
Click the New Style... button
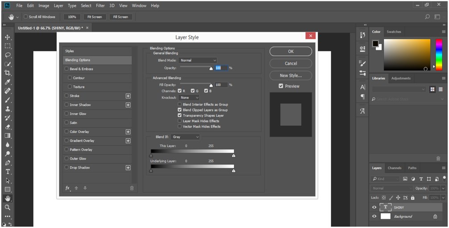[x=291, y=75]
